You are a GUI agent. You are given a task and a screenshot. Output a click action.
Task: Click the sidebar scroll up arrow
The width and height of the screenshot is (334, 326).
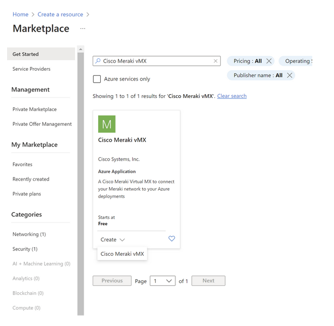click(x=81, y=49)
